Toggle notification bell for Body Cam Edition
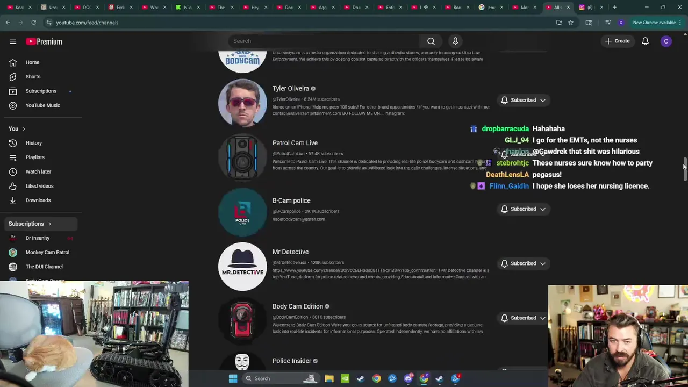Image resolution: width=688 pixels, height=387 pixels. coord(504,318)
